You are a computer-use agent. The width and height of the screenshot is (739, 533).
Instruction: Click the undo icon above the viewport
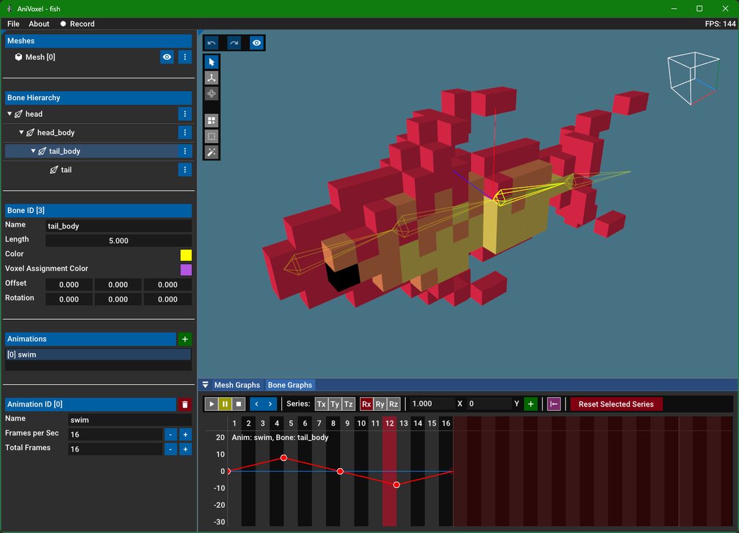click(x=212, y=42)
